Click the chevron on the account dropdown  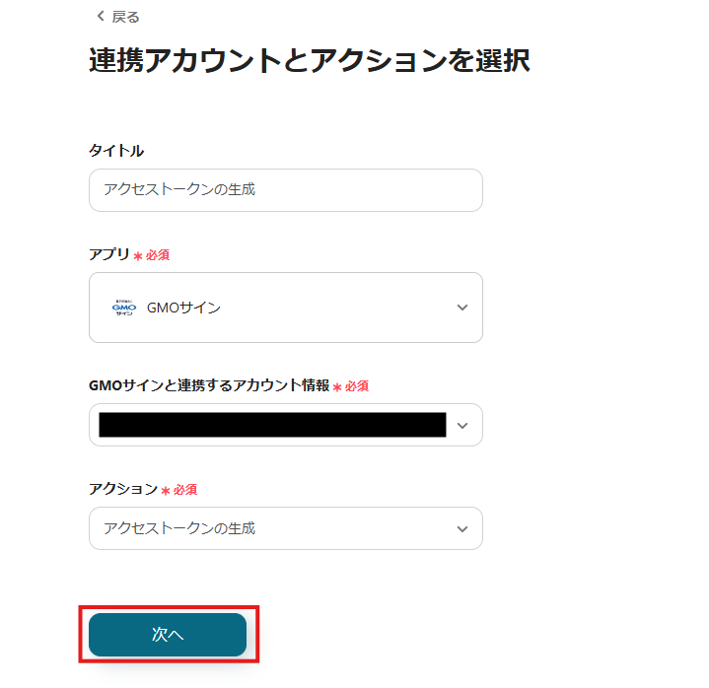462,425
